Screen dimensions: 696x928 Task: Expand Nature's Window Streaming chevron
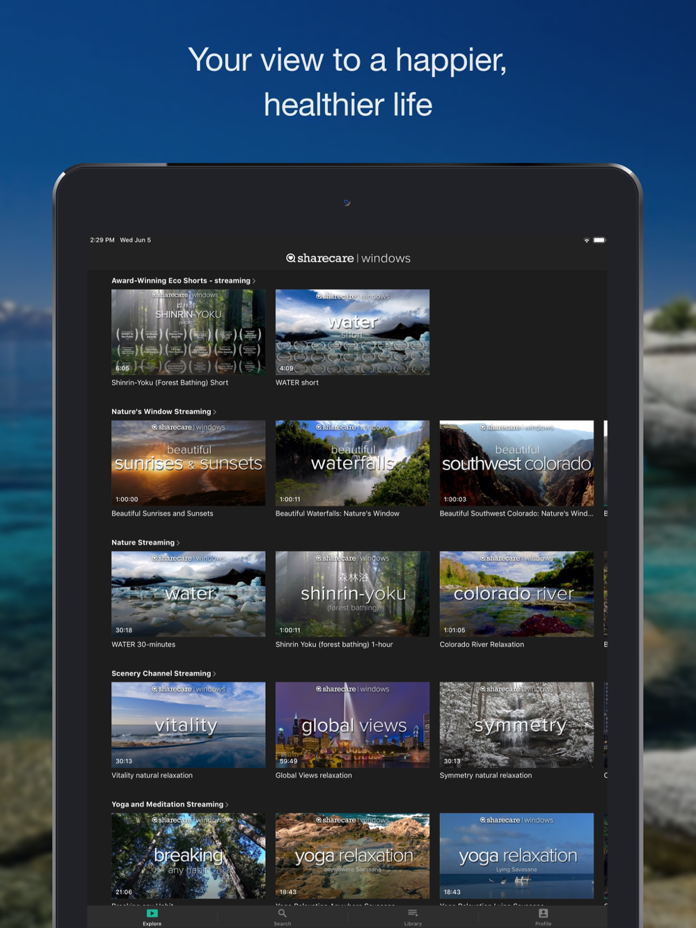214,412
